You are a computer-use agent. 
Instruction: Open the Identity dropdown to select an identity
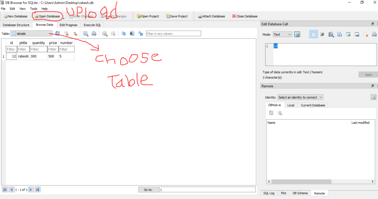click(x=300, y=97)
